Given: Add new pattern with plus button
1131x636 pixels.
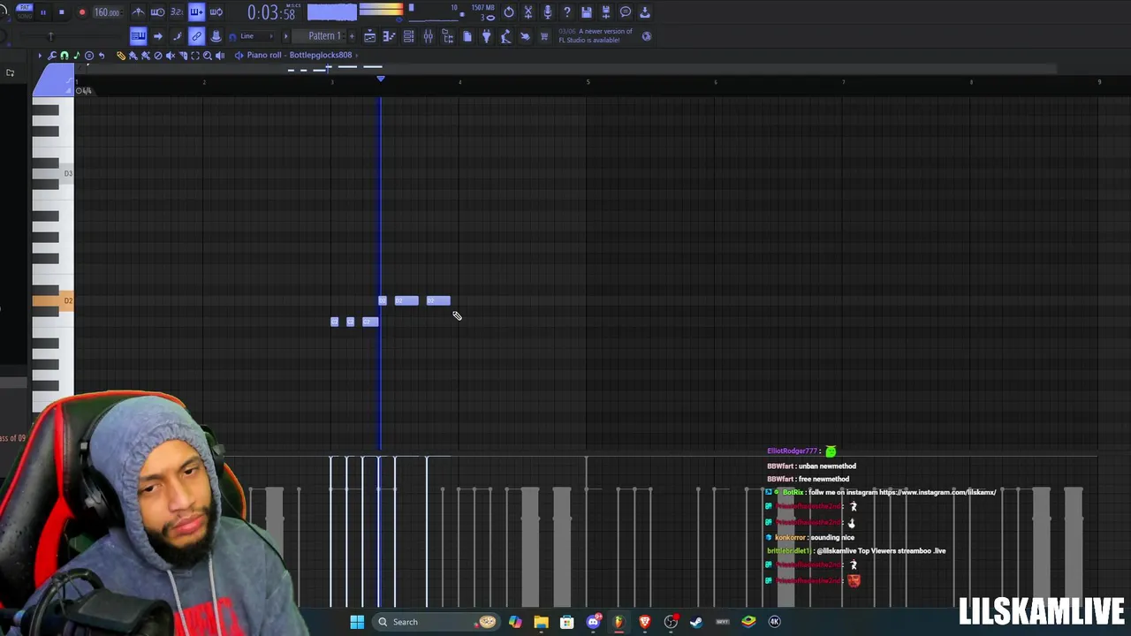Looking at the screenshot, I should pyautogui.click(x=352, y=36).
